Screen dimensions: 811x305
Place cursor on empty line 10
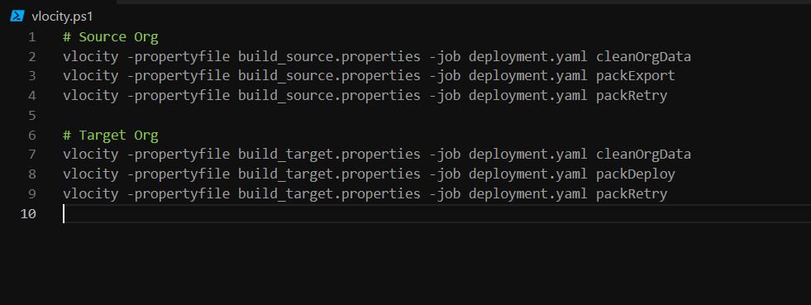click(435, 213)
